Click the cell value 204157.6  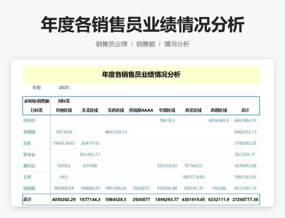[x=90, y=143]
